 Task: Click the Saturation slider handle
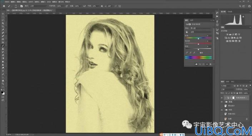click(198, 44)
